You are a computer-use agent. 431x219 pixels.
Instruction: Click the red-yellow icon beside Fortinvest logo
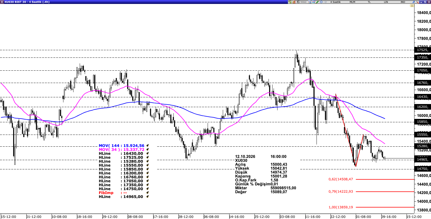(x=294, y=2)
